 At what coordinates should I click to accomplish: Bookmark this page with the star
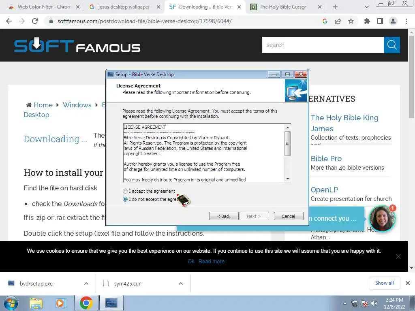351,21
